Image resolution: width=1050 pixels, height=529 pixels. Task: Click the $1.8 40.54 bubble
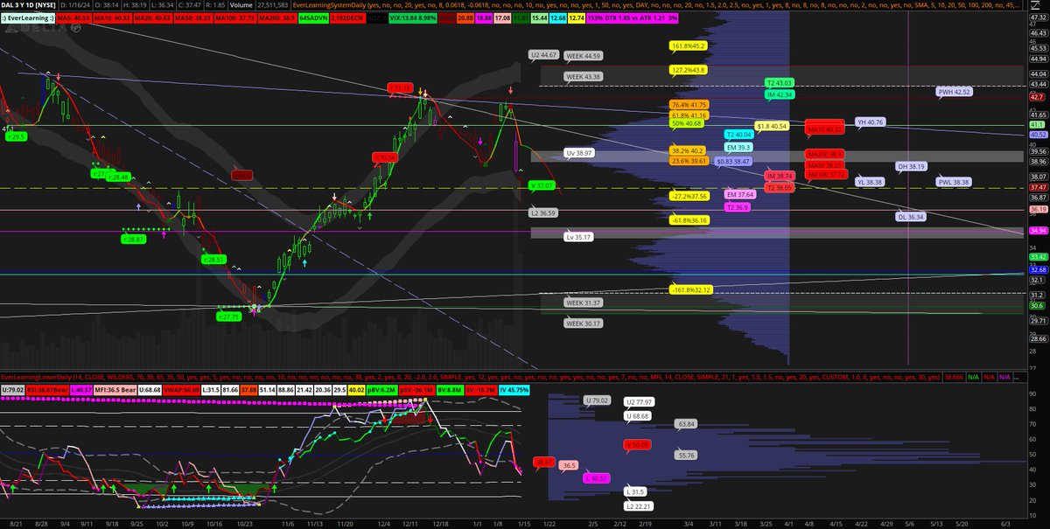(x=773, y=126)
